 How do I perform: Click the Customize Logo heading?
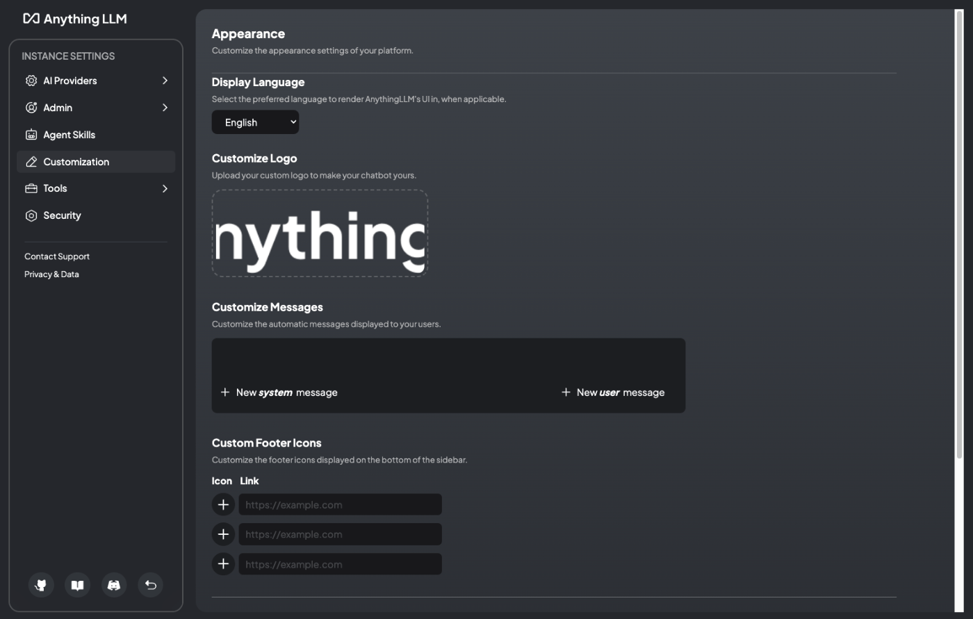pos(254,158)
